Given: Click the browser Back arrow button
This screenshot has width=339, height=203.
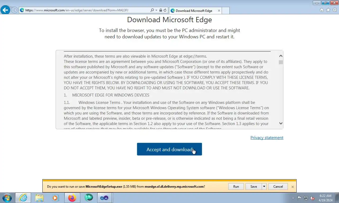Looking at the screenshot, I should pos(5,10).
